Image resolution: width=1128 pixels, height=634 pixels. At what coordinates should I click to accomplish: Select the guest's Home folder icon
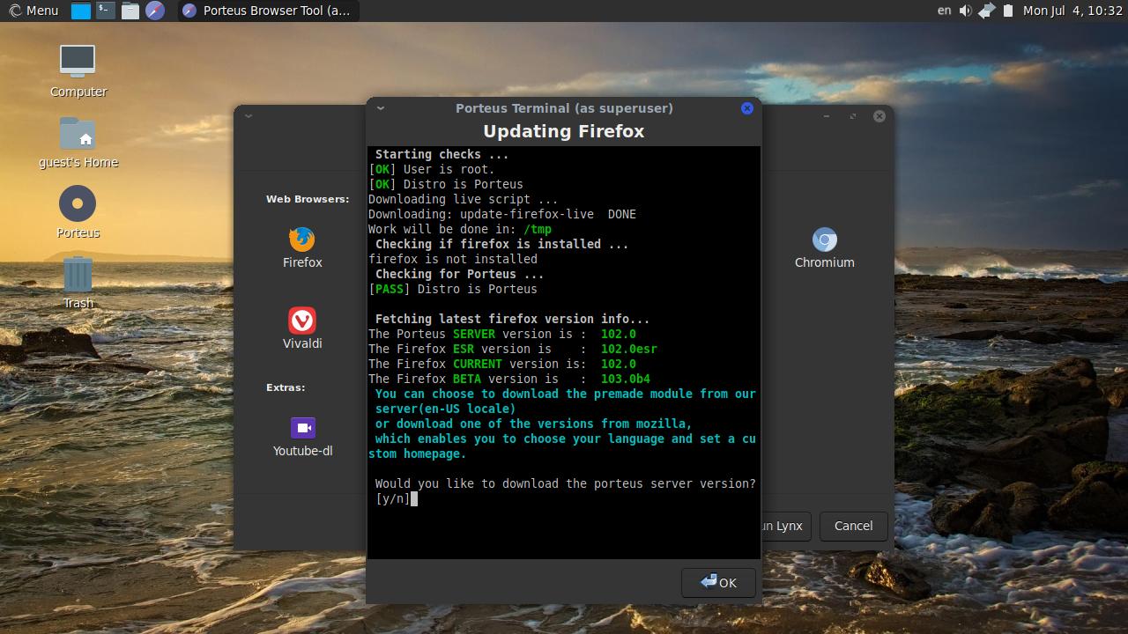pos(78,142)
